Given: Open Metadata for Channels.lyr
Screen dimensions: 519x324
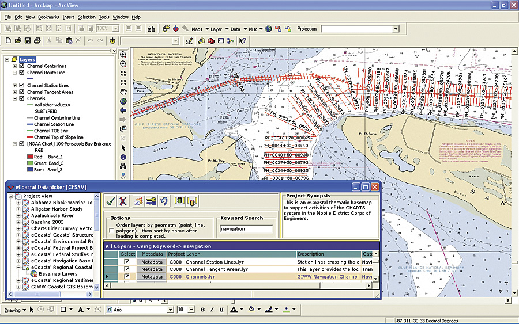Looking at the screenshot, I should point(152,276).
